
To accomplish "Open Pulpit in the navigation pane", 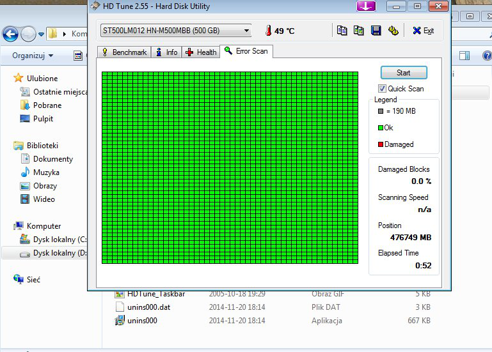I will [43, 119].
